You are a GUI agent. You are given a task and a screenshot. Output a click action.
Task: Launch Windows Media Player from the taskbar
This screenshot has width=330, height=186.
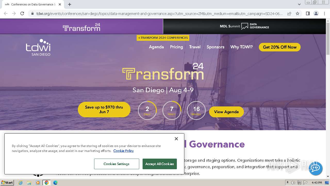pos(38,183)
